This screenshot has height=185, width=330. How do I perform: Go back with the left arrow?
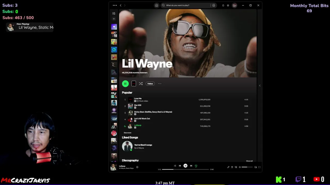(120, 5)
